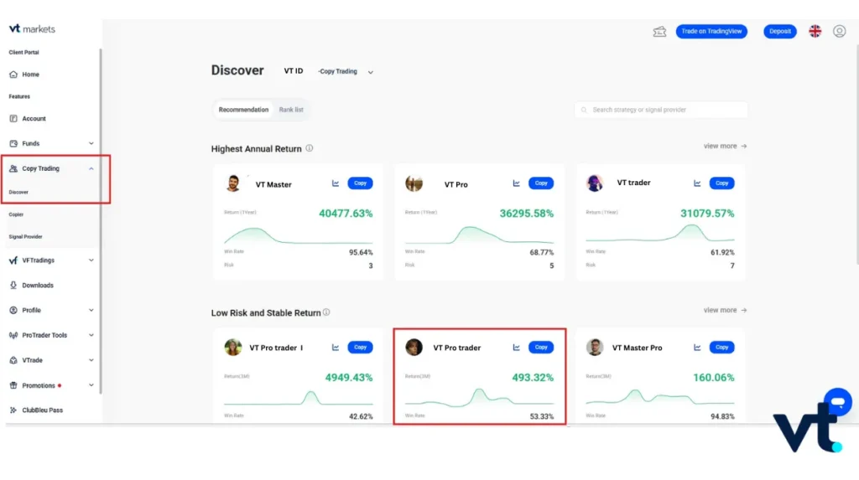
Task: View more Highest Annual Return strategies
Action: click(x=725, y=146)
